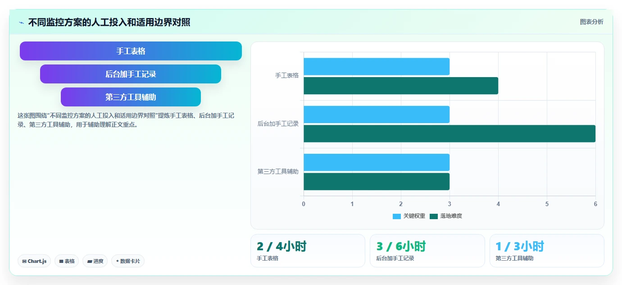
Task: Click the light blue bar for 后台加手工记录
Action: pos(377,115)
